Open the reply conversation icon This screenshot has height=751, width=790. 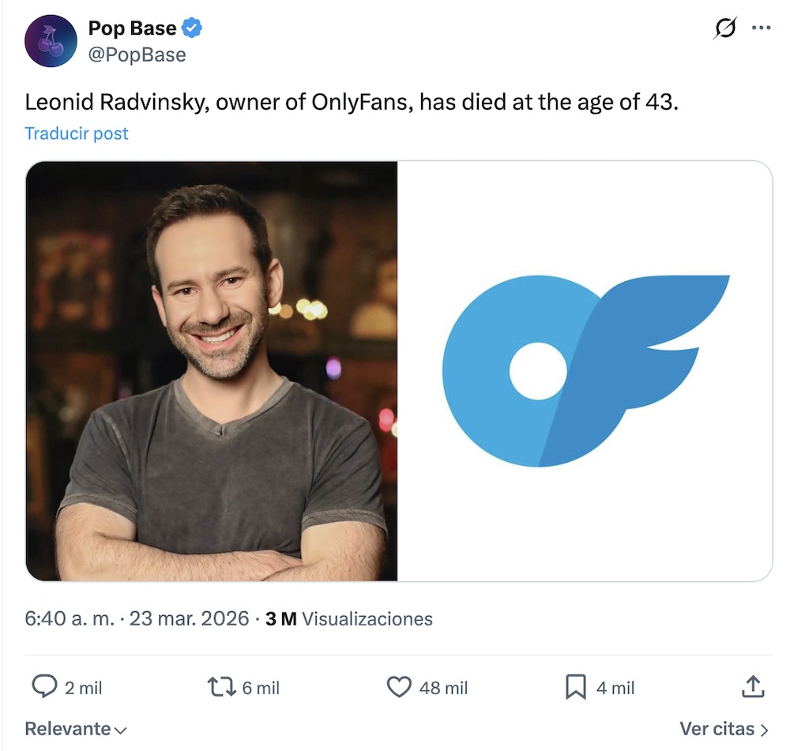(43, 687)
